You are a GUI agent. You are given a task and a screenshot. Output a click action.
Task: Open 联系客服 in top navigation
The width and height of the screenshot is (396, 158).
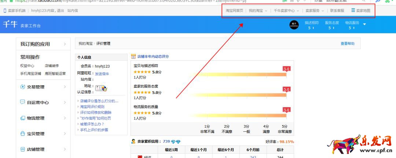(x=337, y=11)
